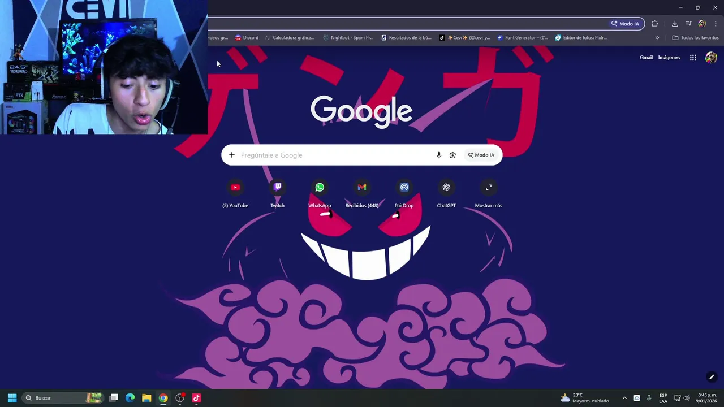Screen dimensions: 724x407
Task: Open the Nightbot - Spam Pr... bookmark
Action: pyautogui.click(x=348, y=38)
